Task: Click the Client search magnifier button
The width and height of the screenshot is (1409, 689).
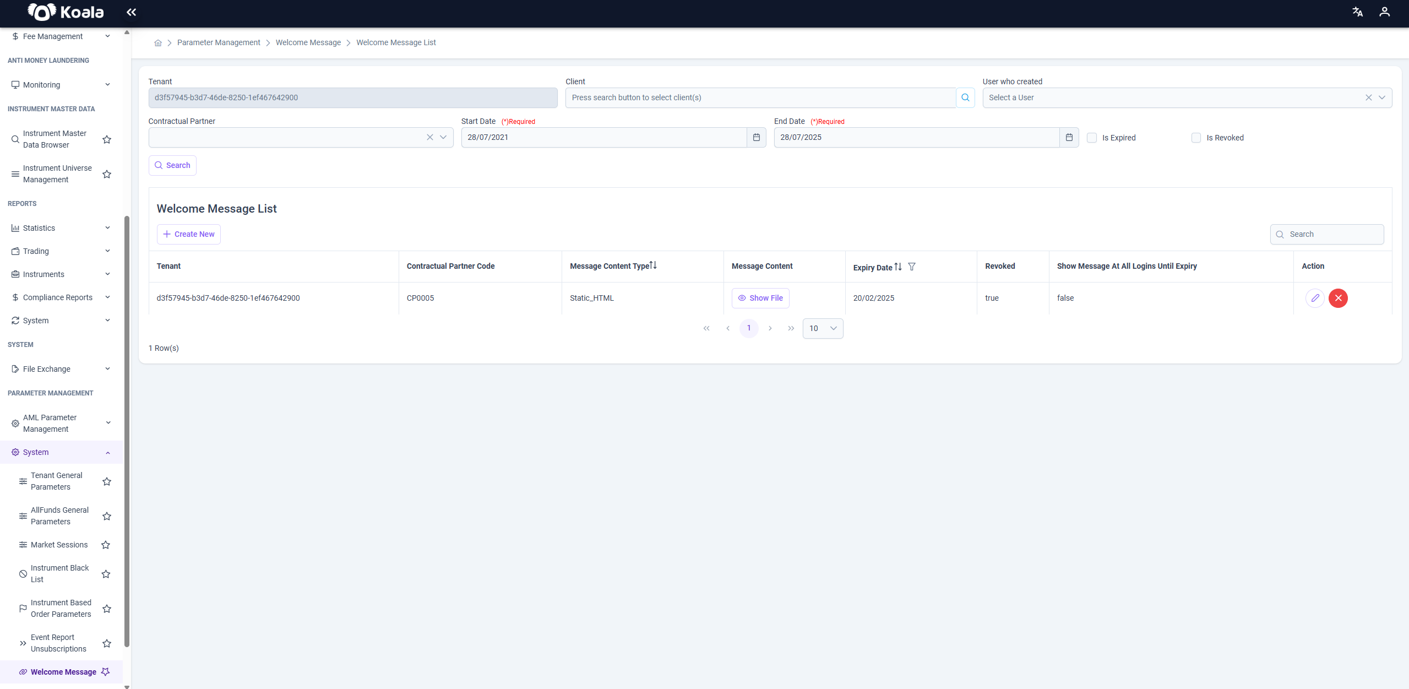Action: point(965,97)
